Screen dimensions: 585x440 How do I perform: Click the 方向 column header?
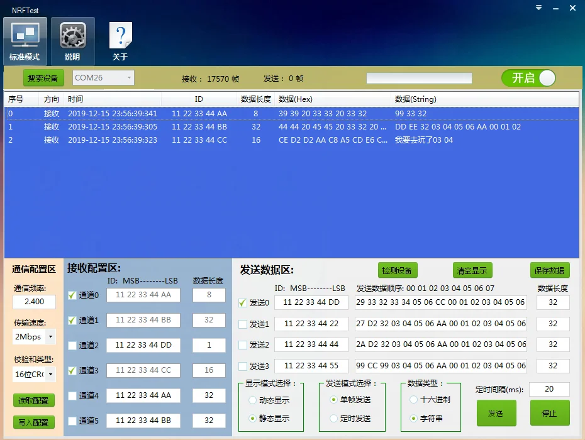point(51,99)
